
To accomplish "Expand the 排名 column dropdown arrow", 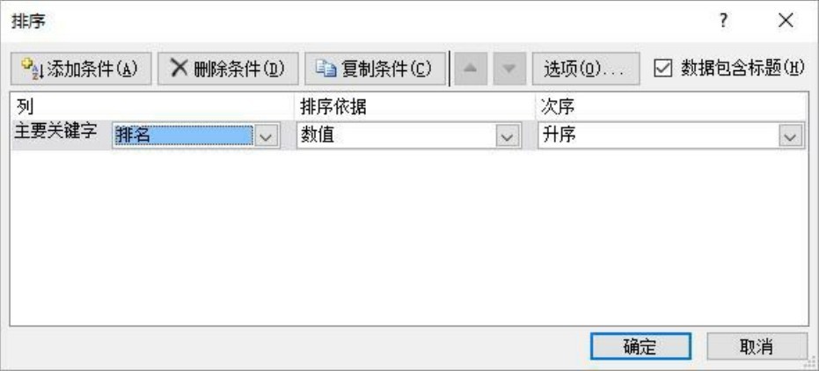I will click(266, 136).
